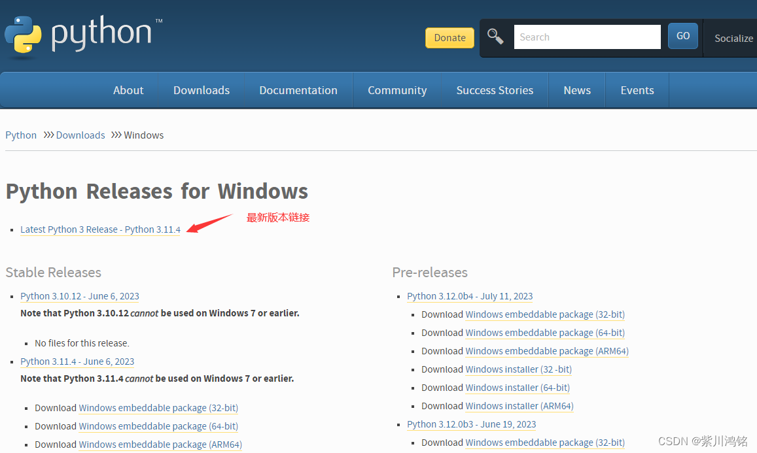The image size is (757, 453).
Task: Open the Python 3.12.0b4 pre-release page
Action: 470,296
